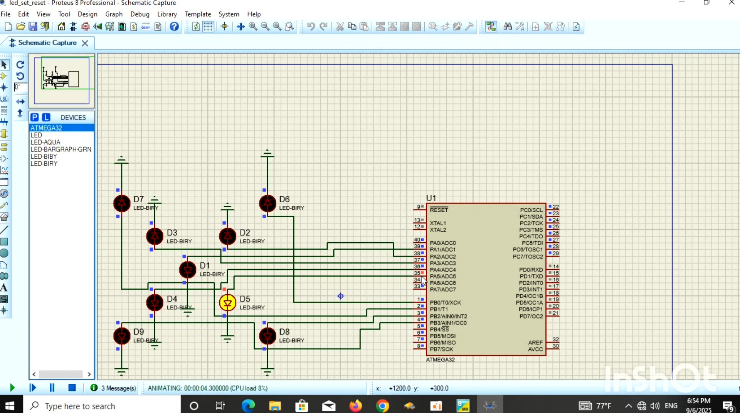Click the overview thumbnail of schematic
The width and height of the screenshot is (740, 413).
click(x=62, y=80)
